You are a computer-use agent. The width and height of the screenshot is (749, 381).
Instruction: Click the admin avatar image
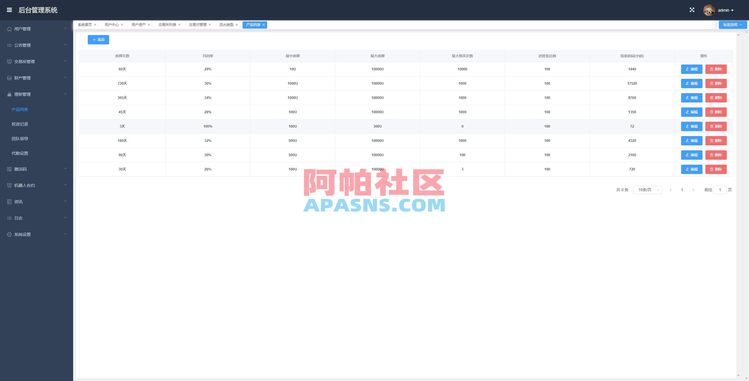pos(708,10)
